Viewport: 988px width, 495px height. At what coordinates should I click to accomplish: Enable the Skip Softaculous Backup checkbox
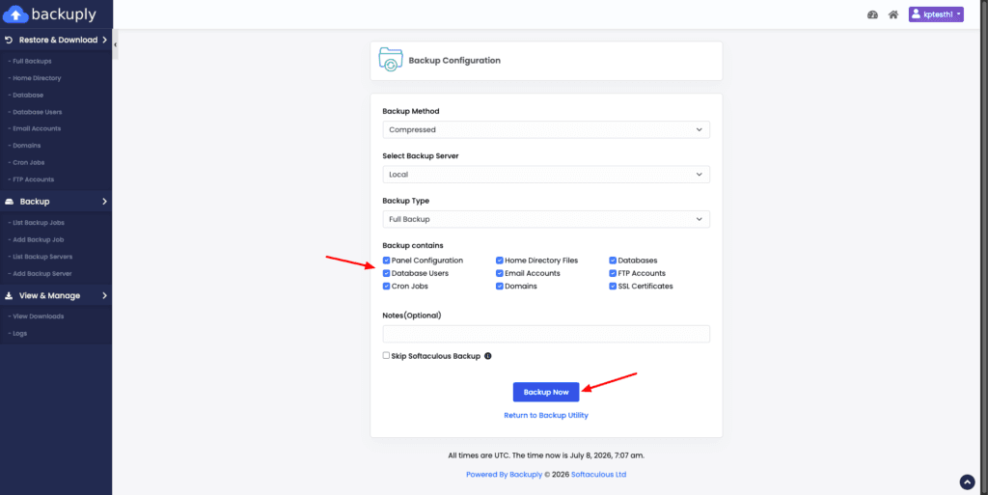tap(386, 355)
